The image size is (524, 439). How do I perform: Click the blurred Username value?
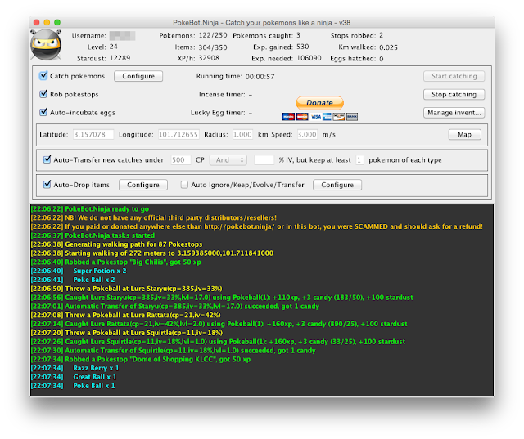point(122,36)
